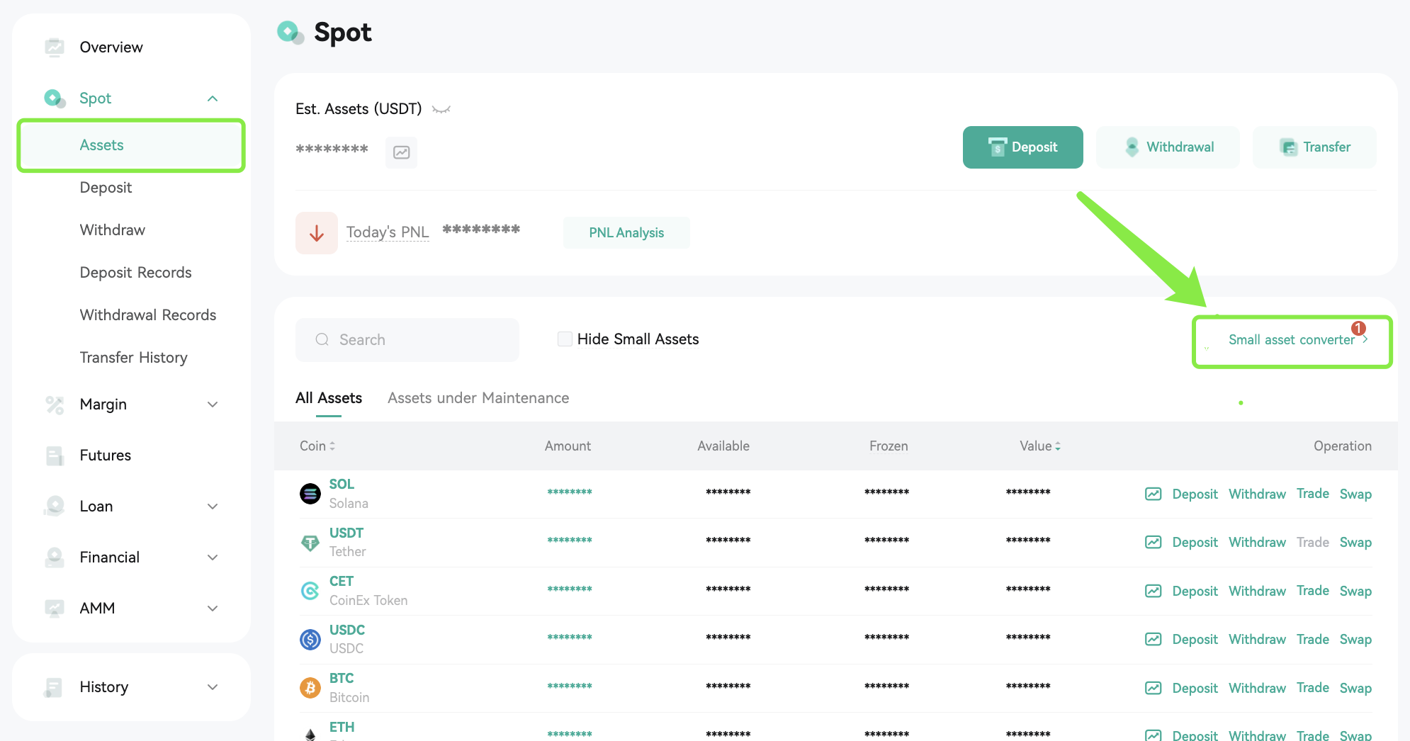Collapse the Spot sidebar section chevron
The height and width of the screenshot is (741, 1410).
pos(213,98)
